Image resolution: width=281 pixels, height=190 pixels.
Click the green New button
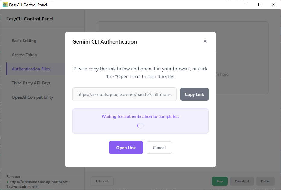pos(220,181)
